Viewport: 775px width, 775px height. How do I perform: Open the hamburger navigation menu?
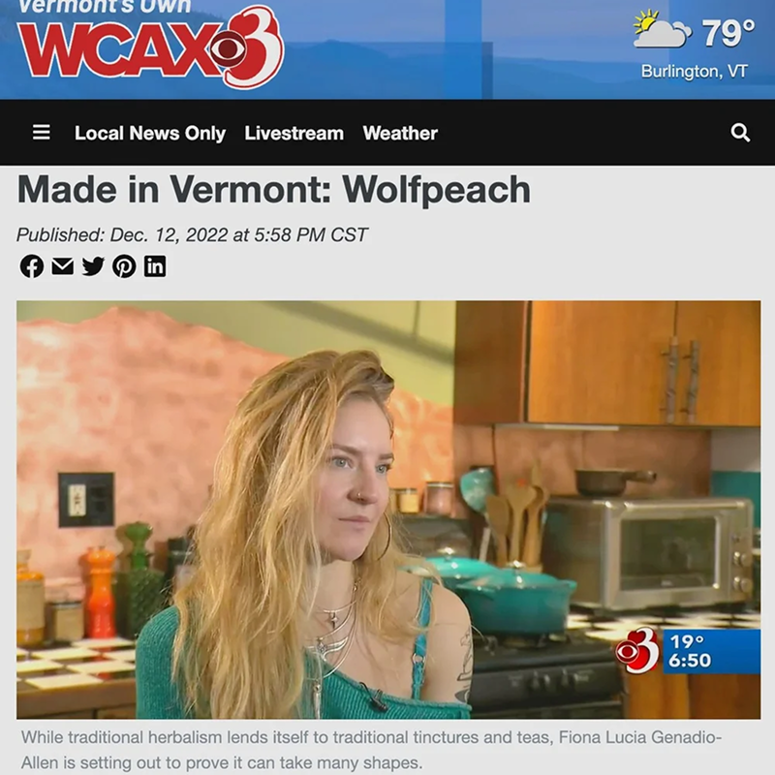coord(41,133)
